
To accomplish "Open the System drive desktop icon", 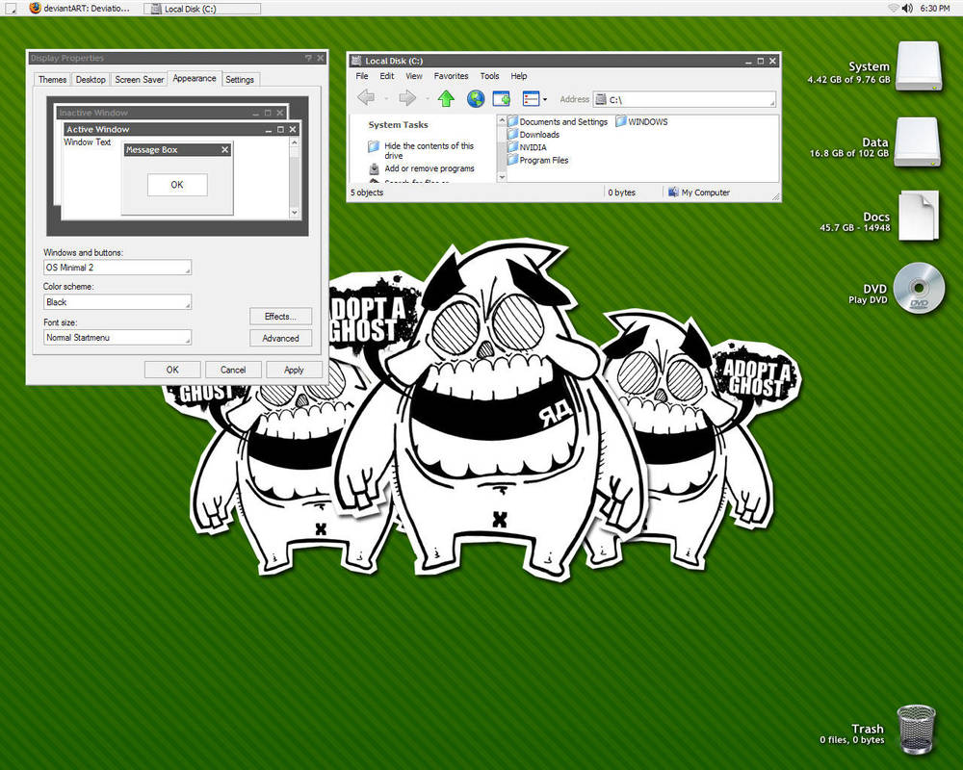I will (x=918, y=66).
